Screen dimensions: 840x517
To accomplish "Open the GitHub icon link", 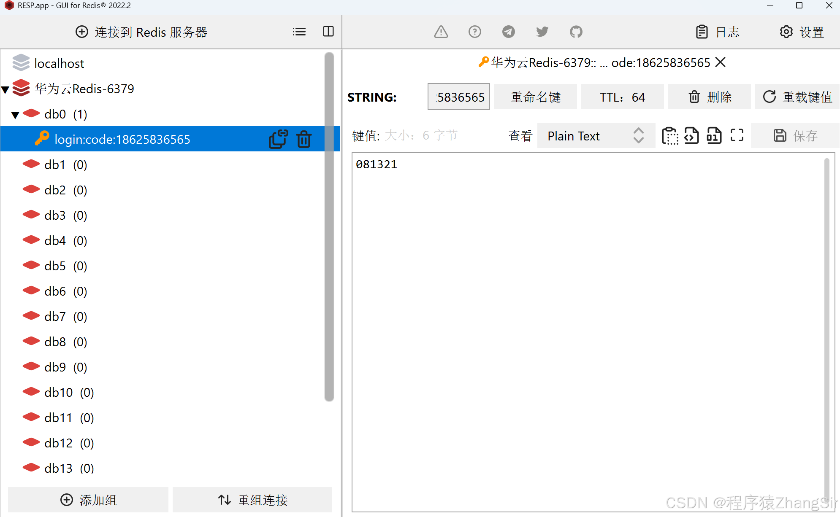I will tap(576, 32).
